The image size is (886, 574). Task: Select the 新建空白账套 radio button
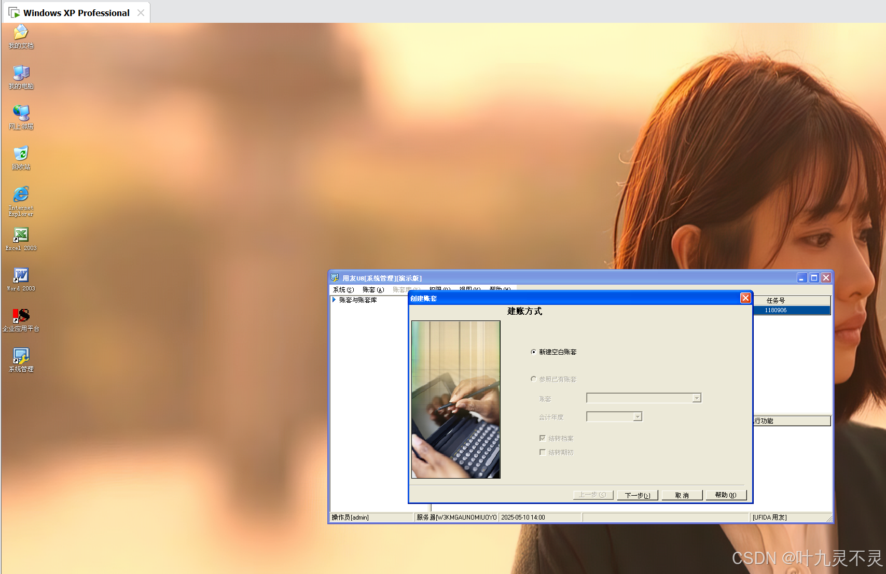pos(533,352)
